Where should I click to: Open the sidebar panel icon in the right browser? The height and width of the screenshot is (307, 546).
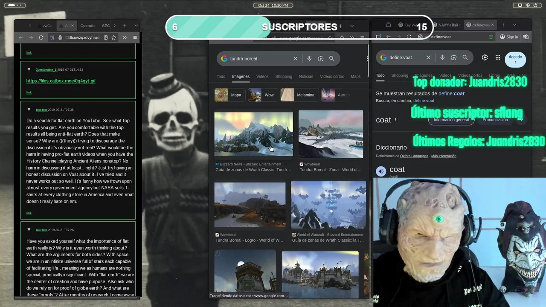coord(378,37)
